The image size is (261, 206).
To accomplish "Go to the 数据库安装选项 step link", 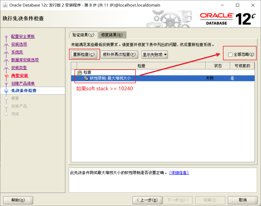I will tap(25, 60).
